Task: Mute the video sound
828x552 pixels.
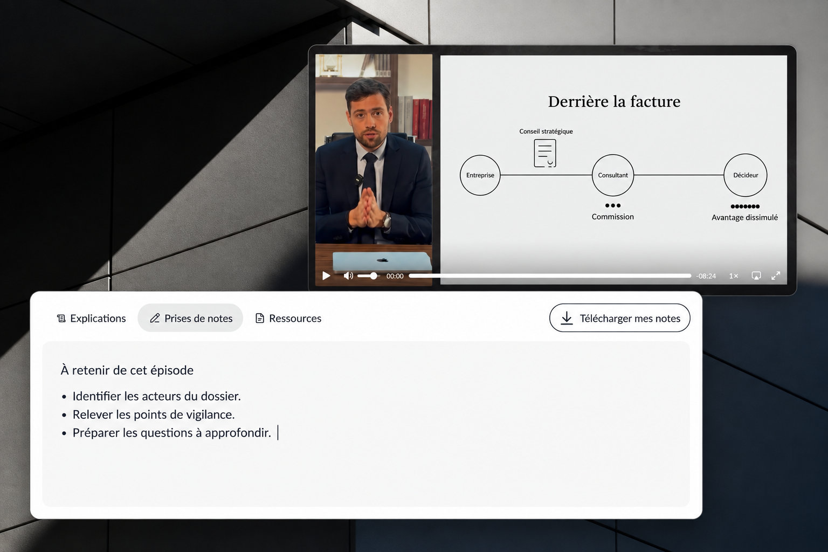Action: tap(348, 275)
